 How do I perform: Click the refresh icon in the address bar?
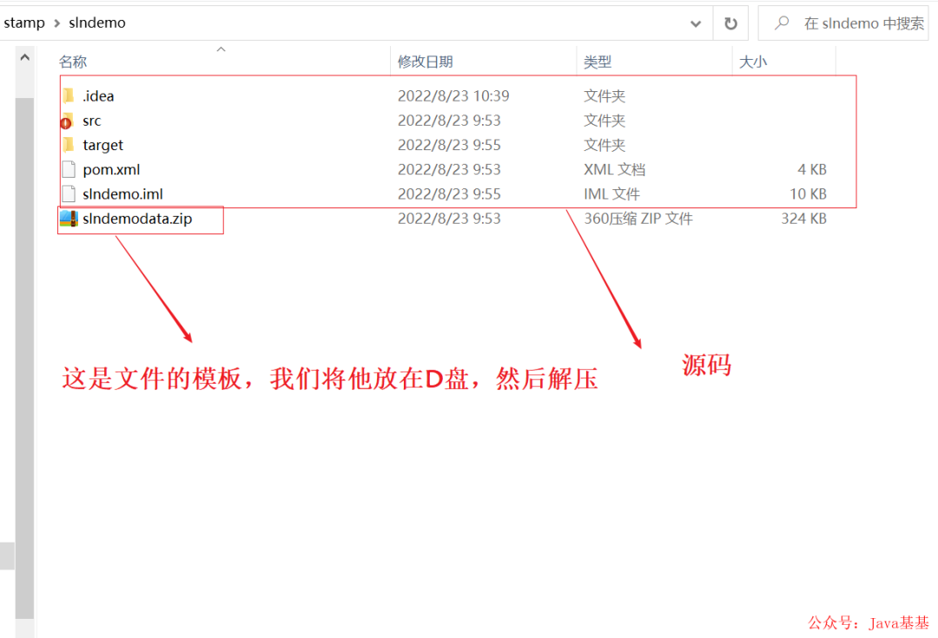click(730, 23)
